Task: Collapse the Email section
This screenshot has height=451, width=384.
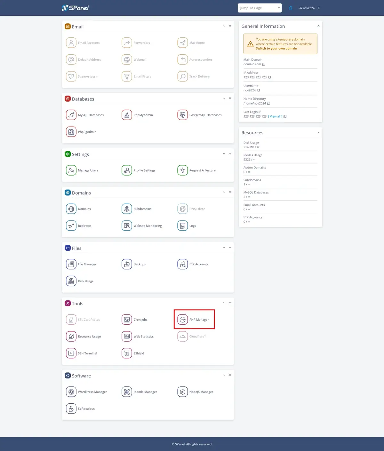Action: [224, 26]
